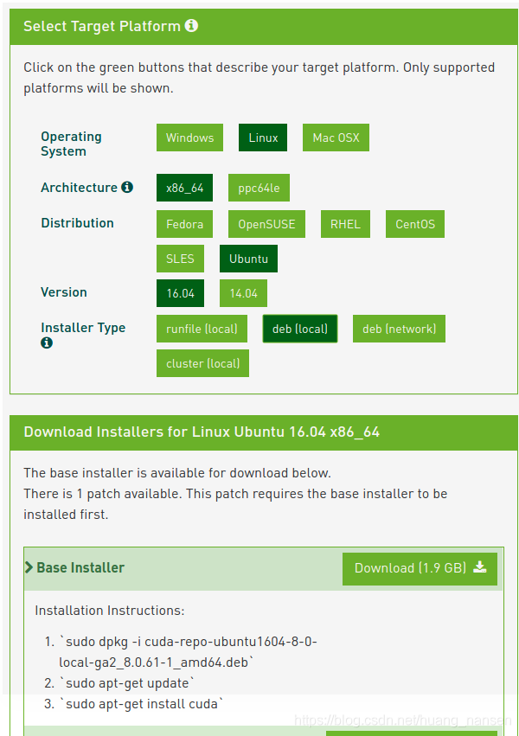Pick the SLES distribution

[x=180, y=259]
